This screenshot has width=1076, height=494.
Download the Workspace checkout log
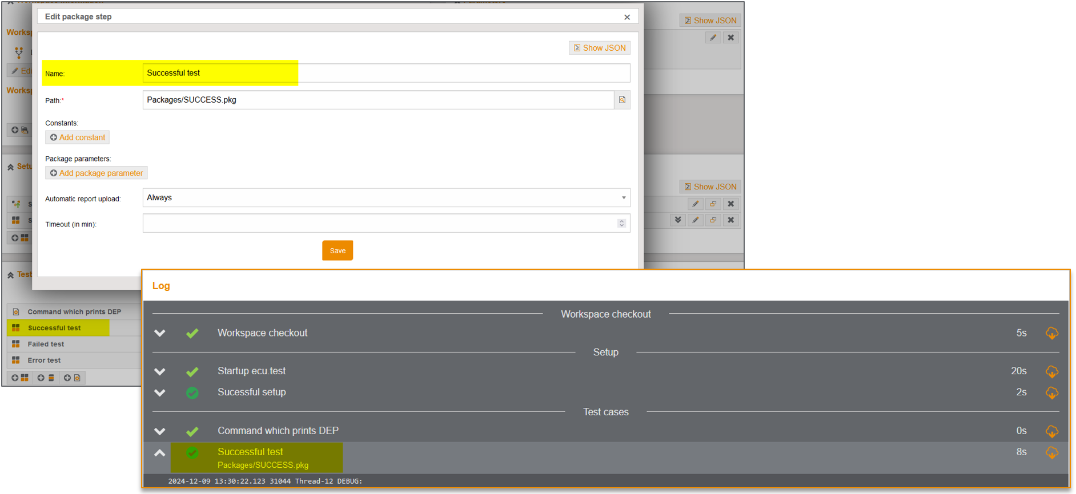click(1051, 333)
